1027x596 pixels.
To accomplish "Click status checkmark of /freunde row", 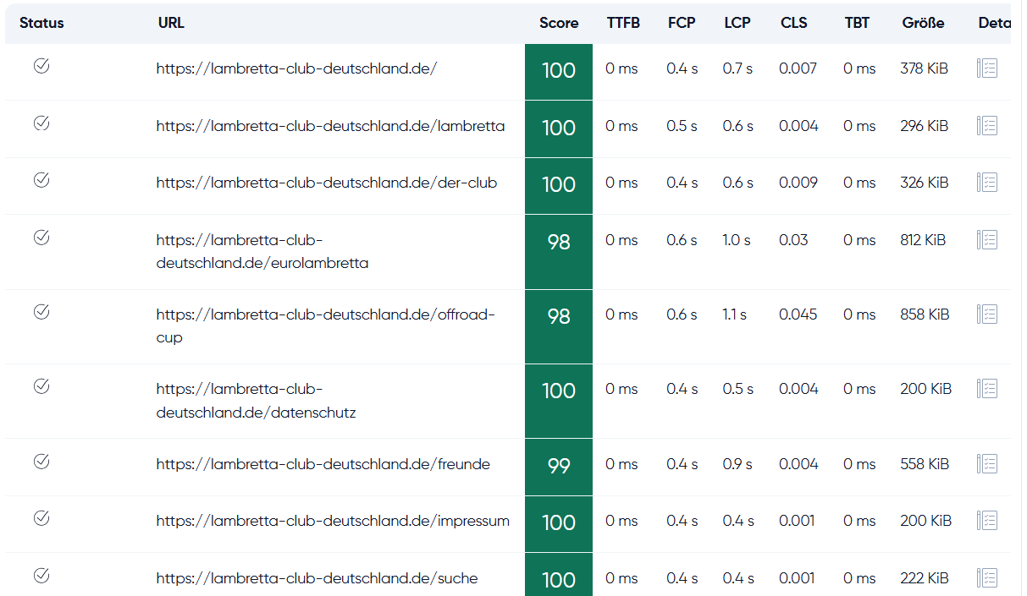I will pos(41,462).
